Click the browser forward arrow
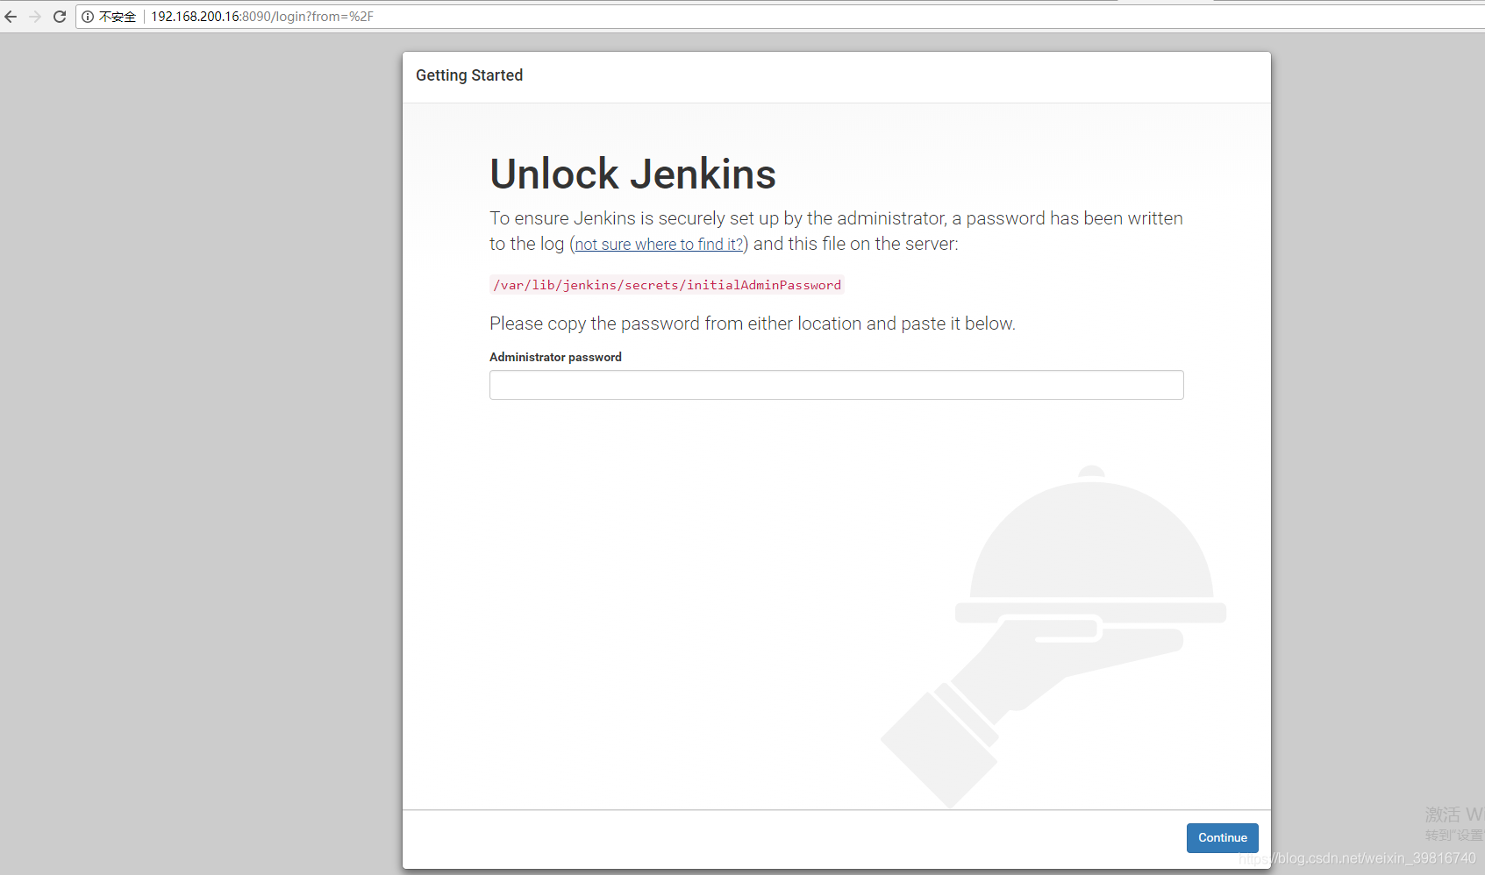 [35, 17]
